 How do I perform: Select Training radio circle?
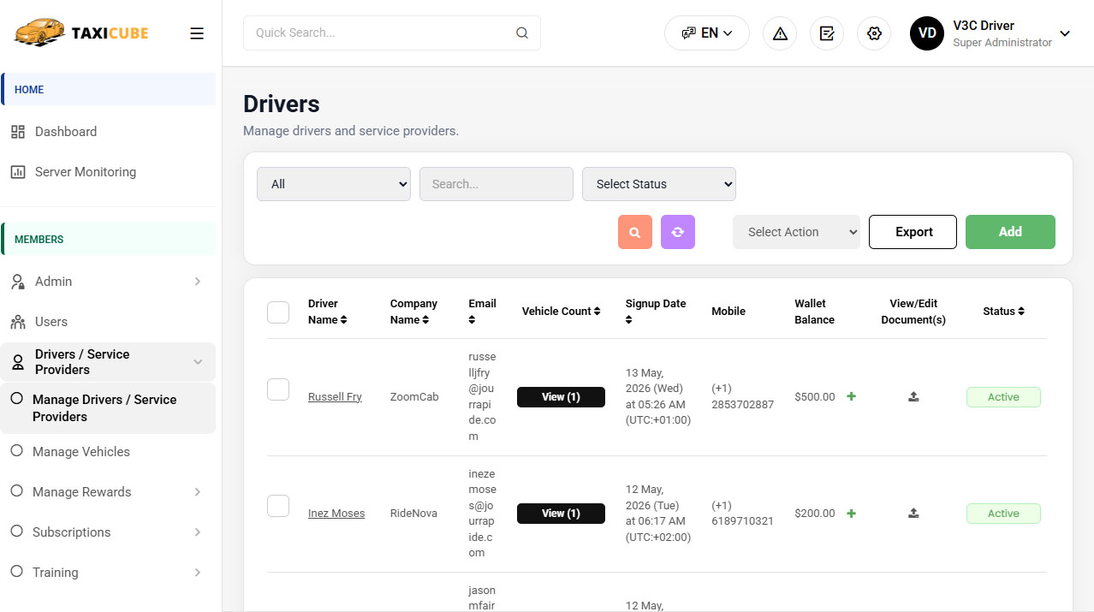pyautogui.click(x=16, y=572)
